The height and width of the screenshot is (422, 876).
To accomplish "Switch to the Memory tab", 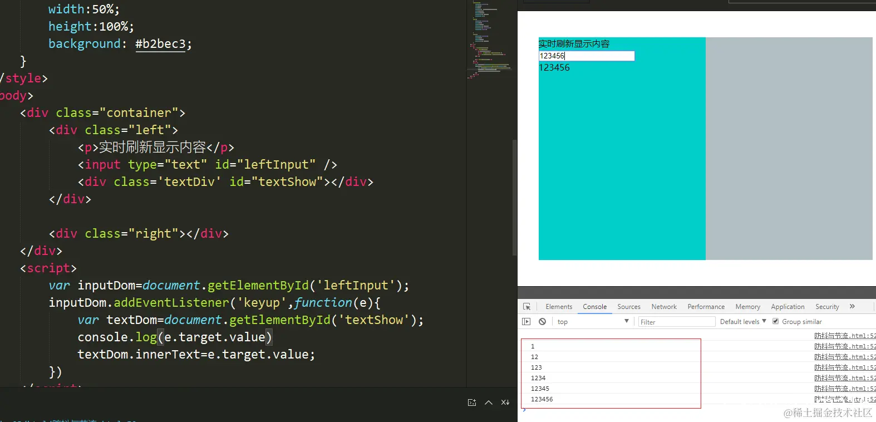I will click(x=747, y=307).
